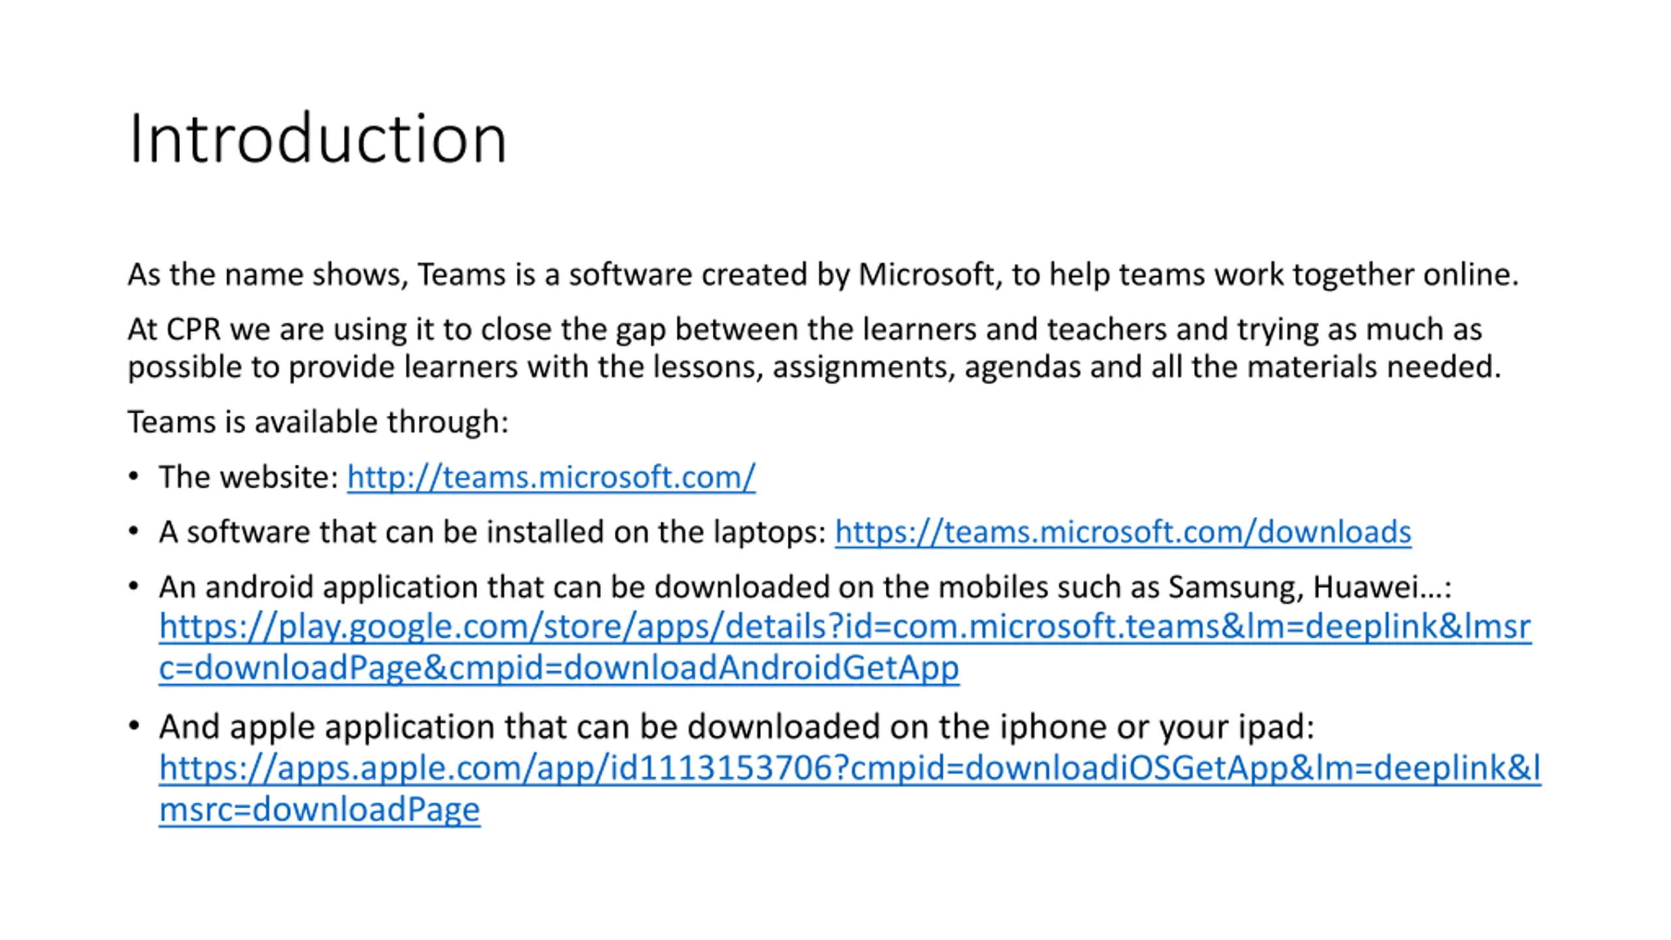Image resolution: width=1671 pixels, height=940 pixels.
Task: Click the 'An android application' bullet text
Action: click(x=805, y=587)
